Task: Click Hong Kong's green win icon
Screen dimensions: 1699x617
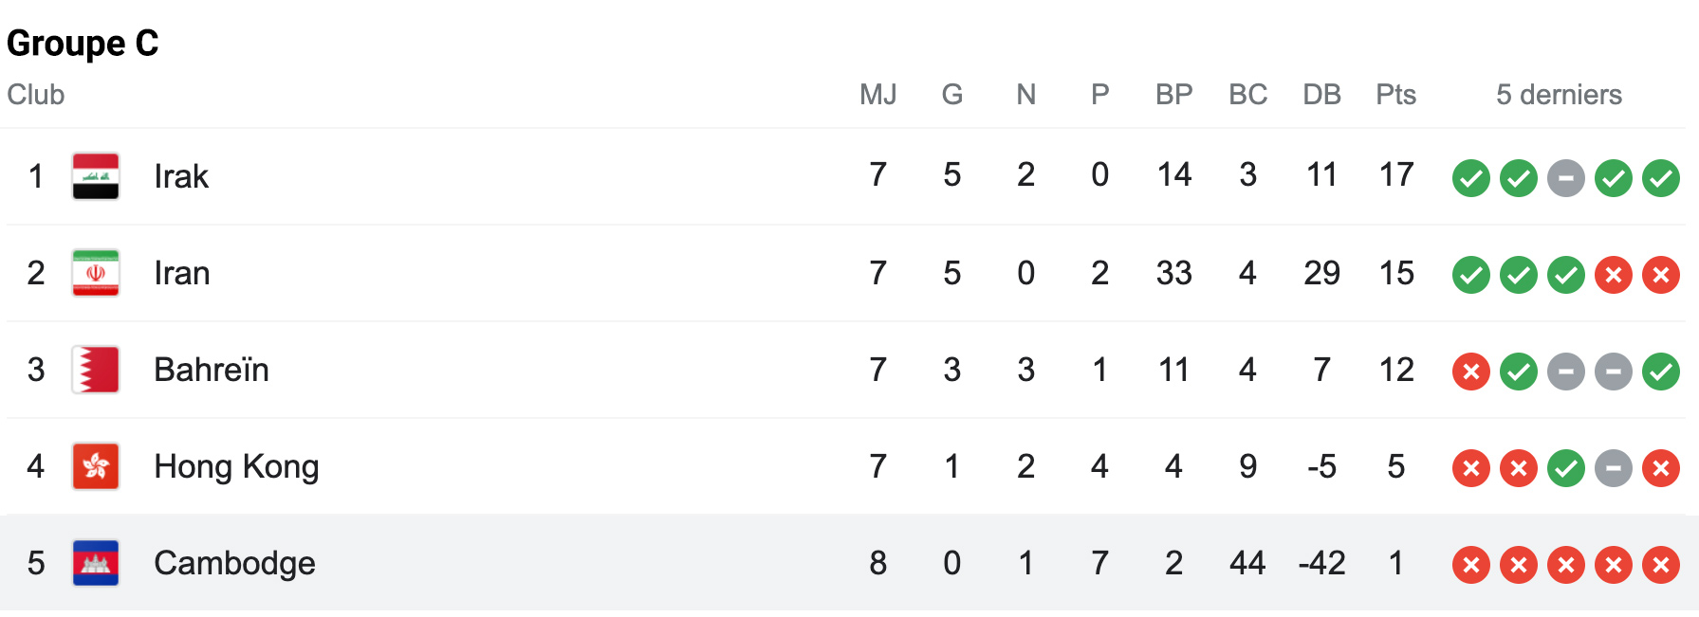Action: tap(1566, 468)
